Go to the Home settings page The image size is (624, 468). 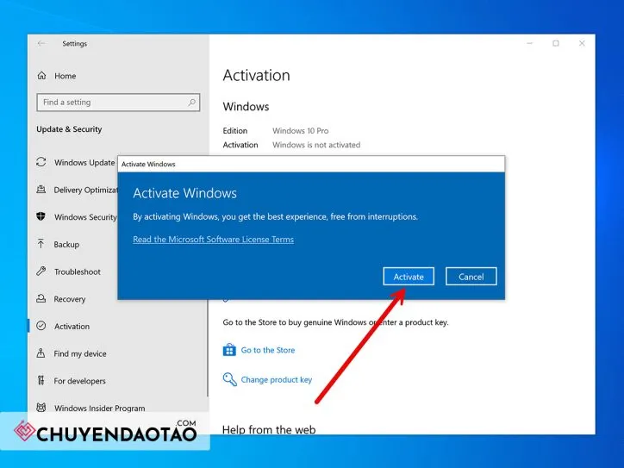tap(65, 76)
